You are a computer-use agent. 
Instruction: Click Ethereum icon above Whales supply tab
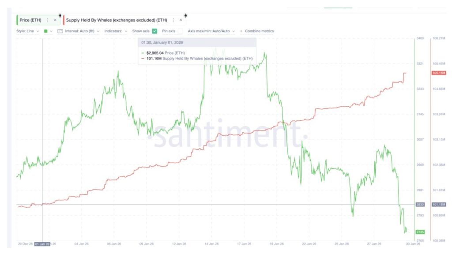coord(185,15)
